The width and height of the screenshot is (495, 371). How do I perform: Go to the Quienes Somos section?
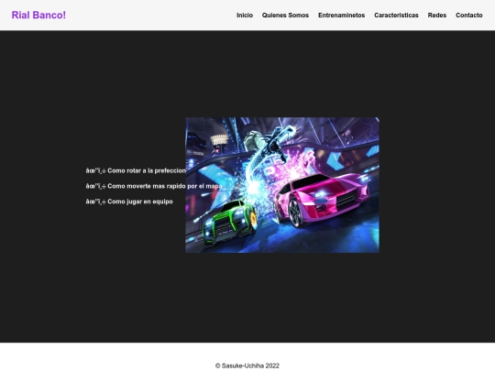285,16
